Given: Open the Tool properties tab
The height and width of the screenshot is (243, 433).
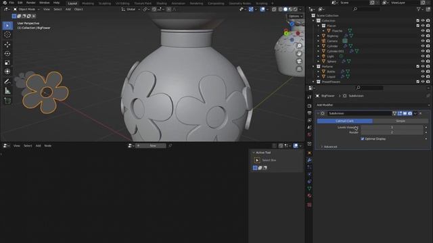Looking at the screenshot, I should coord(309,97).
